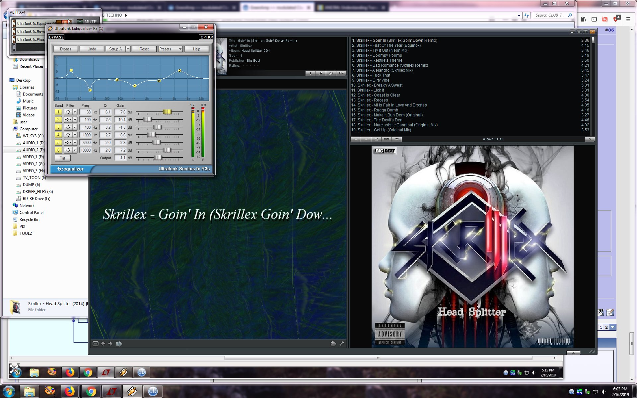Click the diamond icon at playlist bottom right
Image resolution: width=637 pixels, height=398 pixels.
(x=590, y=139)
